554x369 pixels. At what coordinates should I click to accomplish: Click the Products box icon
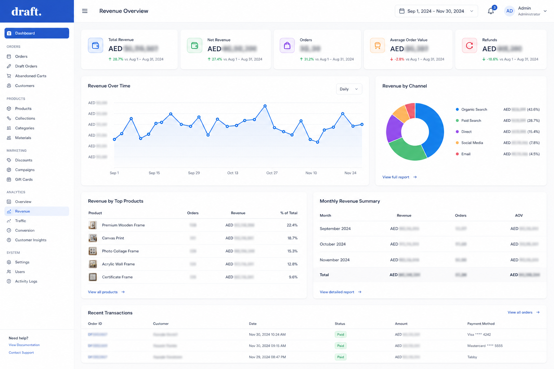tap(9, 108)
